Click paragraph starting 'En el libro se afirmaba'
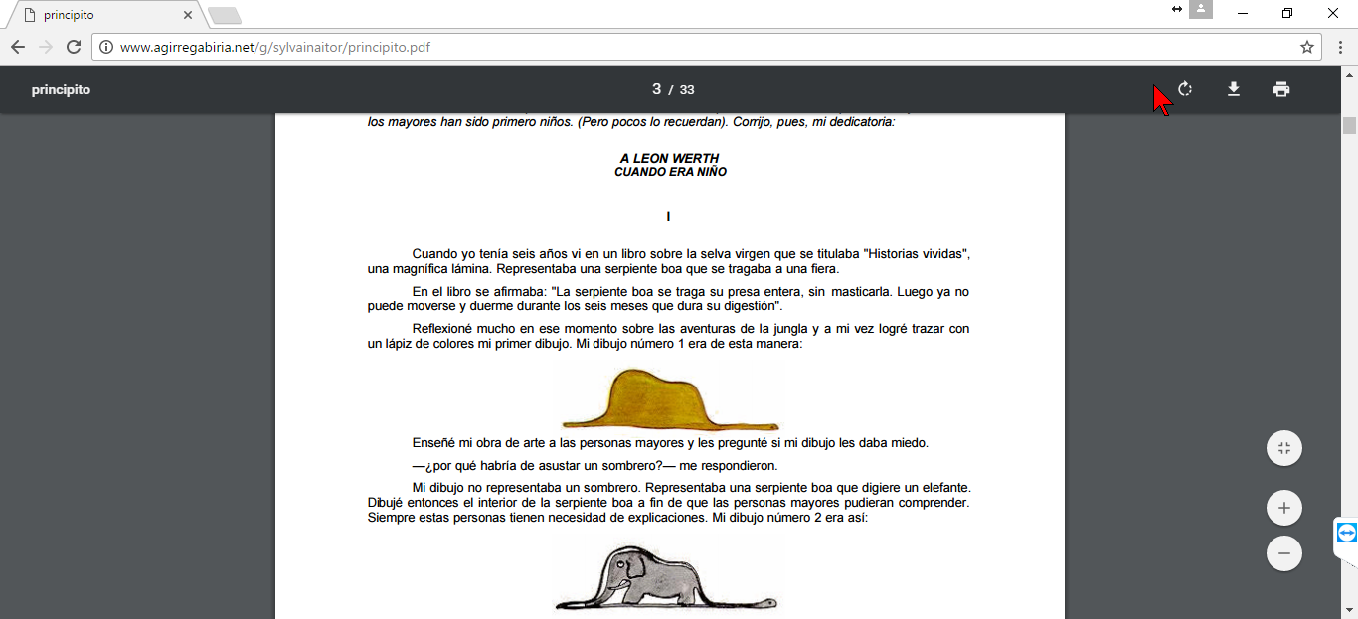Screen dimensions: 1358x619 click(668, 299)
